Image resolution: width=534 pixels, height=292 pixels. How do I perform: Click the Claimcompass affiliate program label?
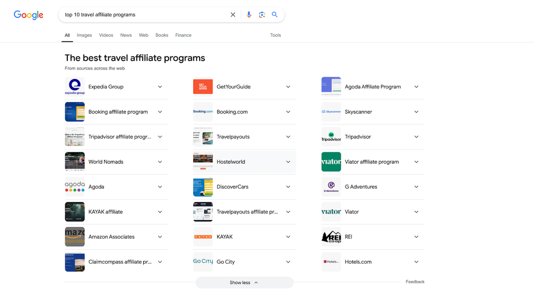120,262
